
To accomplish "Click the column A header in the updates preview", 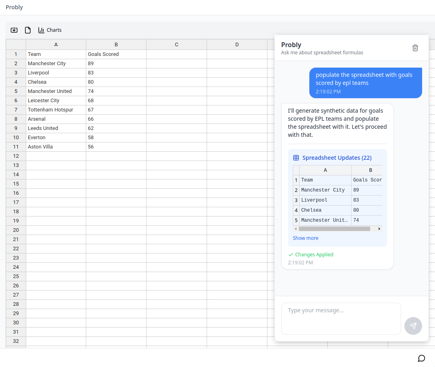I will [325, 170].
